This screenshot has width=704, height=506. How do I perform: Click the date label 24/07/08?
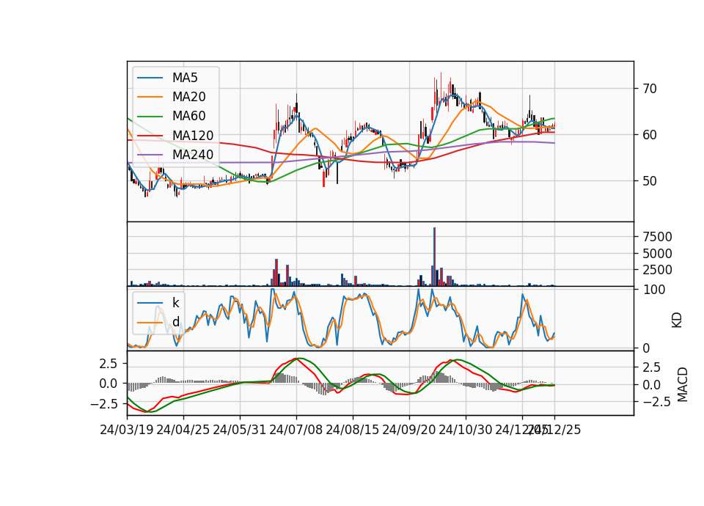click(296, 430)
